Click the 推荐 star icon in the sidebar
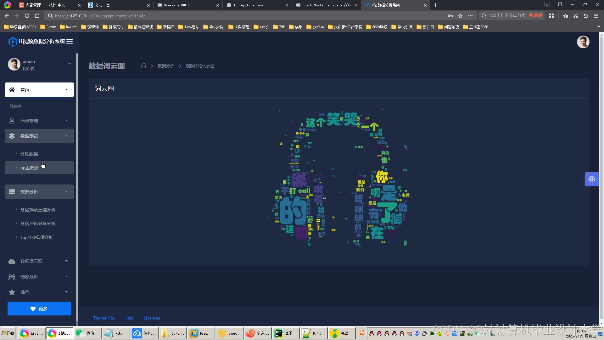 click(12, 292)
